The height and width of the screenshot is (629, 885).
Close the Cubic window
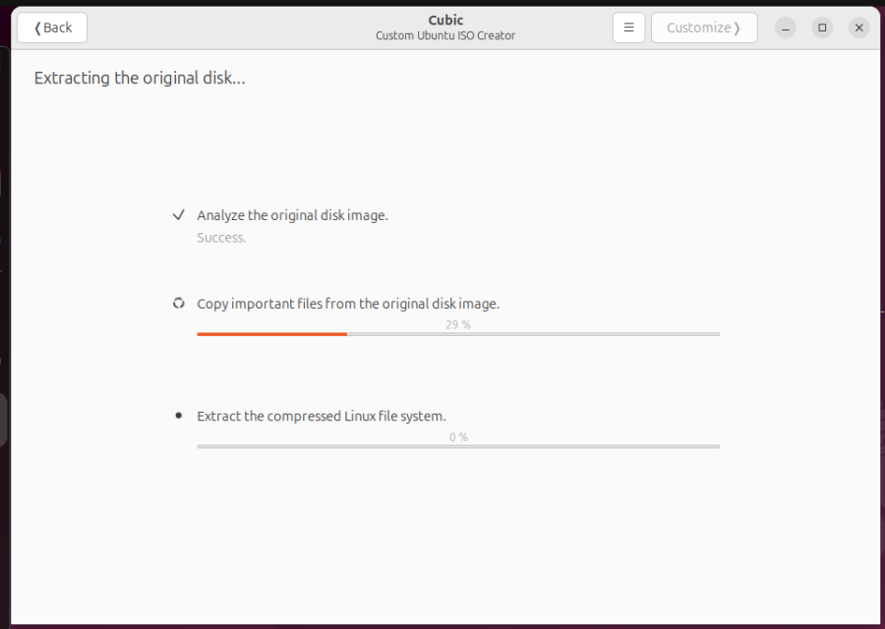coord(859,28)
